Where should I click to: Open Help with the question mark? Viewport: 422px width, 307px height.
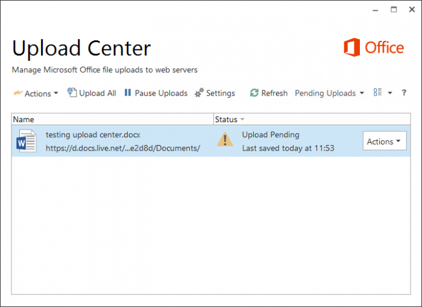coord(404,93)
